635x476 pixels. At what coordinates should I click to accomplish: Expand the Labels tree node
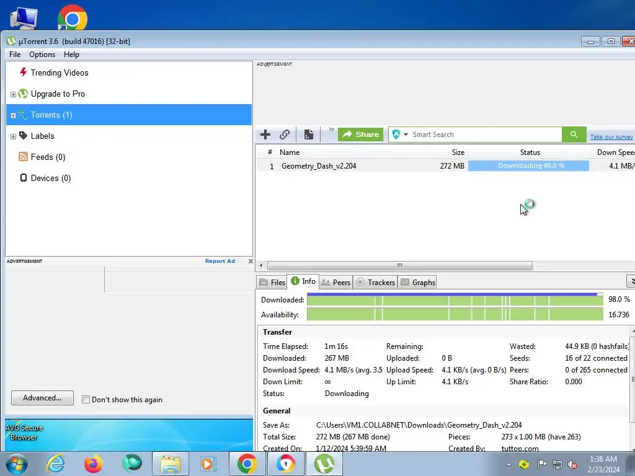pyautogui.click(x=13, y=136)
